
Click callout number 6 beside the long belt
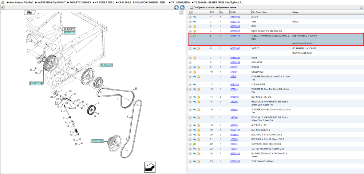(127, 117)
